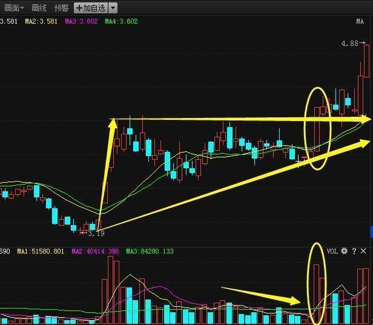The image size is (373, 325).
Task: Click the blue marker on the right edge
Action: pos(371,232)
